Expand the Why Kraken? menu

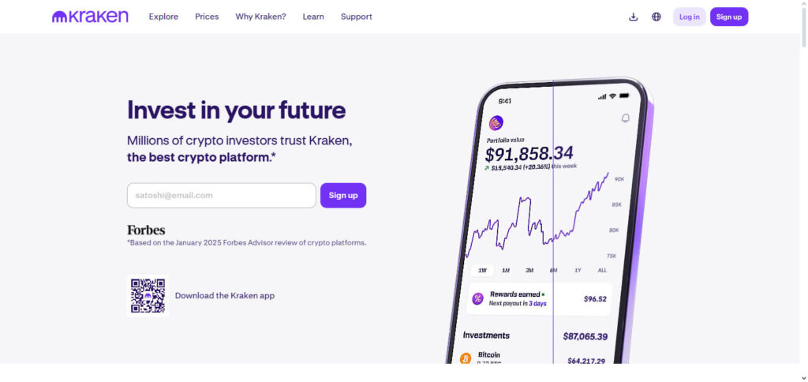(x=260, y=17)
